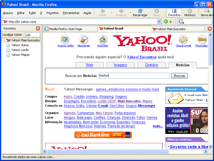The image size is (214, 161).
Task: Toggle the Favoritos sidebar toolbar button
Action: [x=174, y=13]
